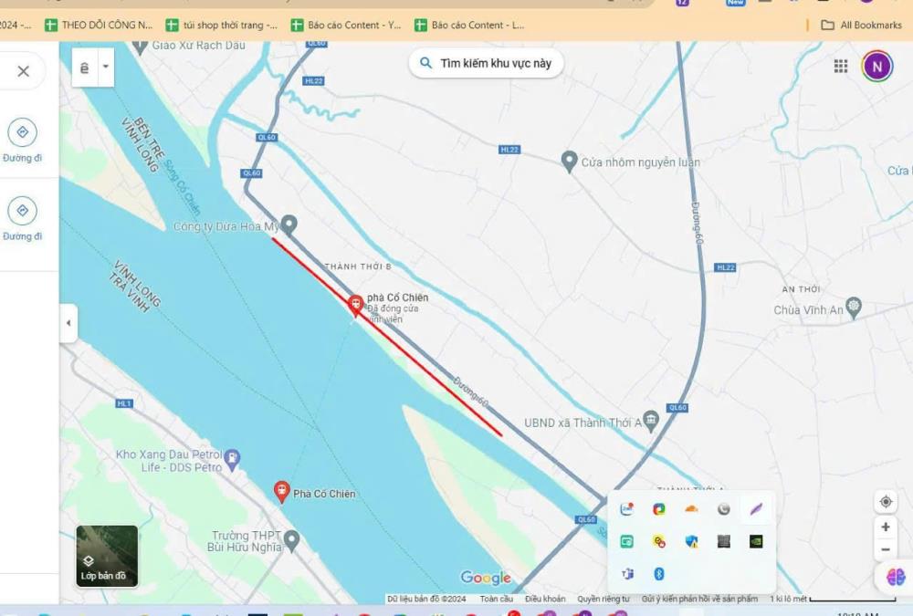Open NVIDIA tray icon
This screenshot has height=616, width=913.
pyautogui.click(x=756, y=542)
